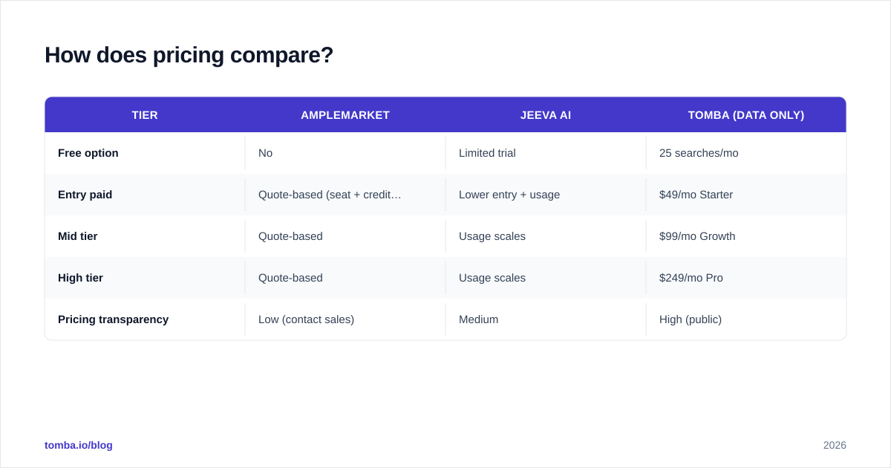Screen dimensions: 891x468
Task: Click the 'Entry paid' row label
Action: coord(85,195)
